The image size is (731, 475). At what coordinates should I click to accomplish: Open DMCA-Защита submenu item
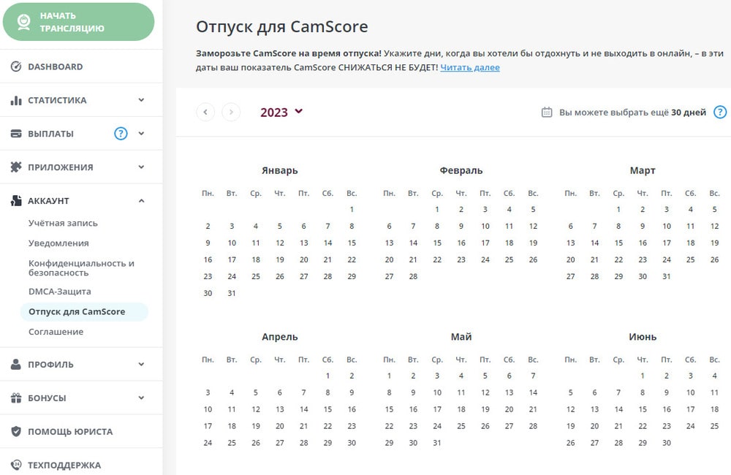pyautogui.click(x=60, y=292)
